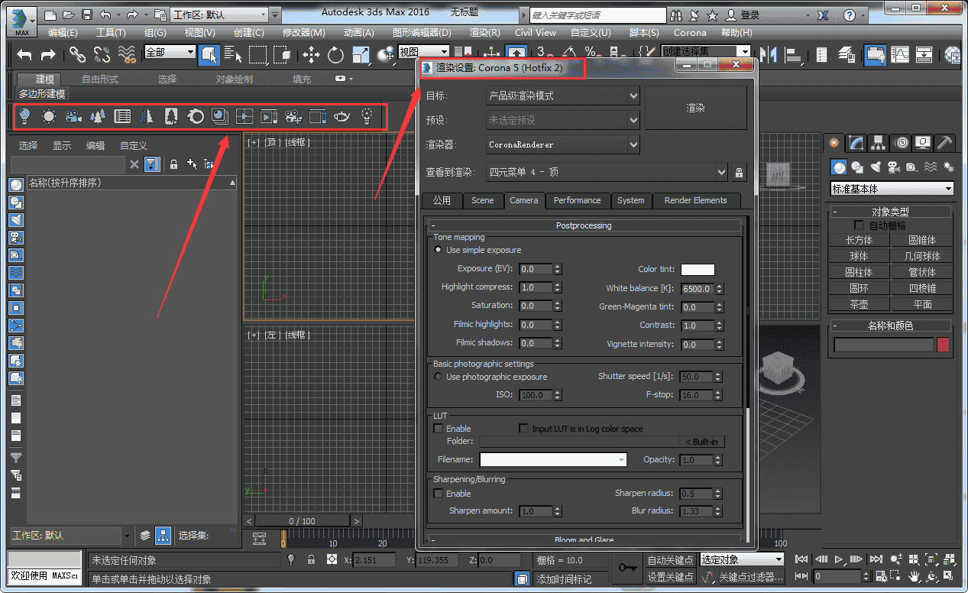Select the camera creation icon in the toolbar

(72, 116)
